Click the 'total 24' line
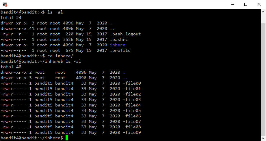 pyautogui.click(x=11, y=18)
